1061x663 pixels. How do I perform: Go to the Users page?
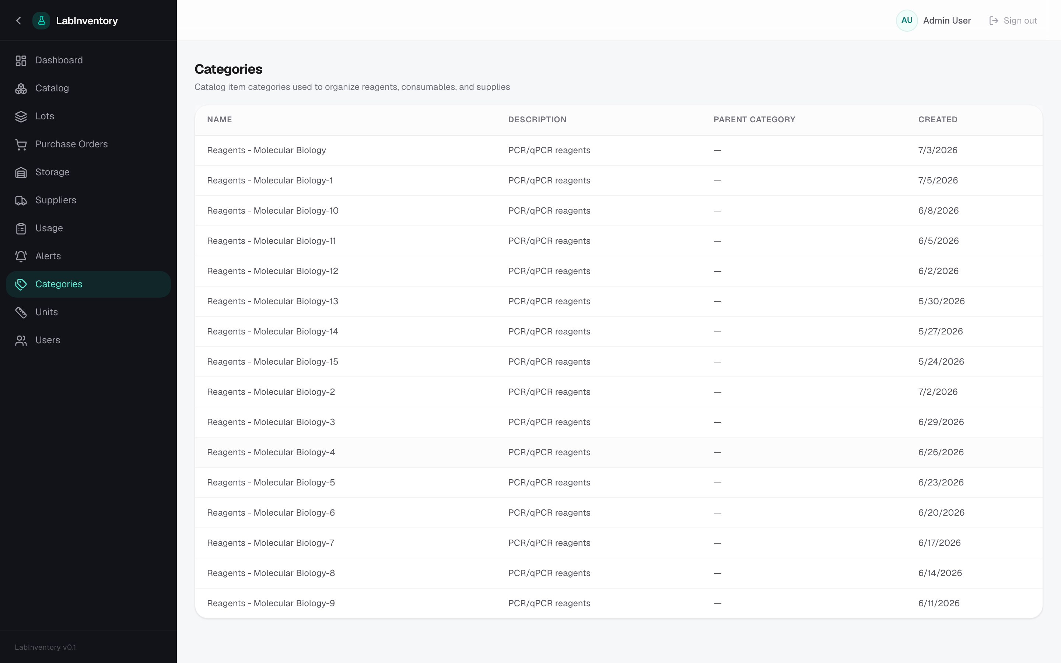click(x=88, y=340)
